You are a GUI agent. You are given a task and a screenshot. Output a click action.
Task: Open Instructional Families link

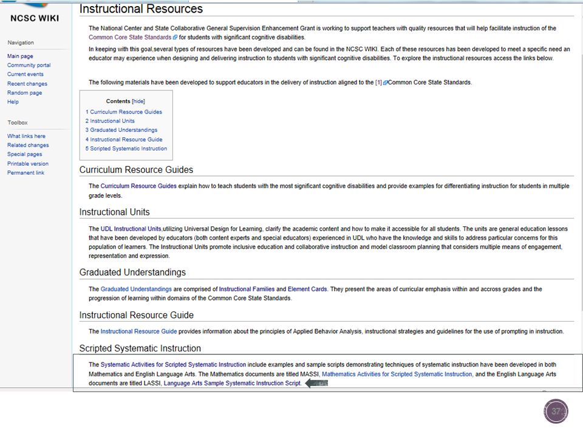point(247,289)
